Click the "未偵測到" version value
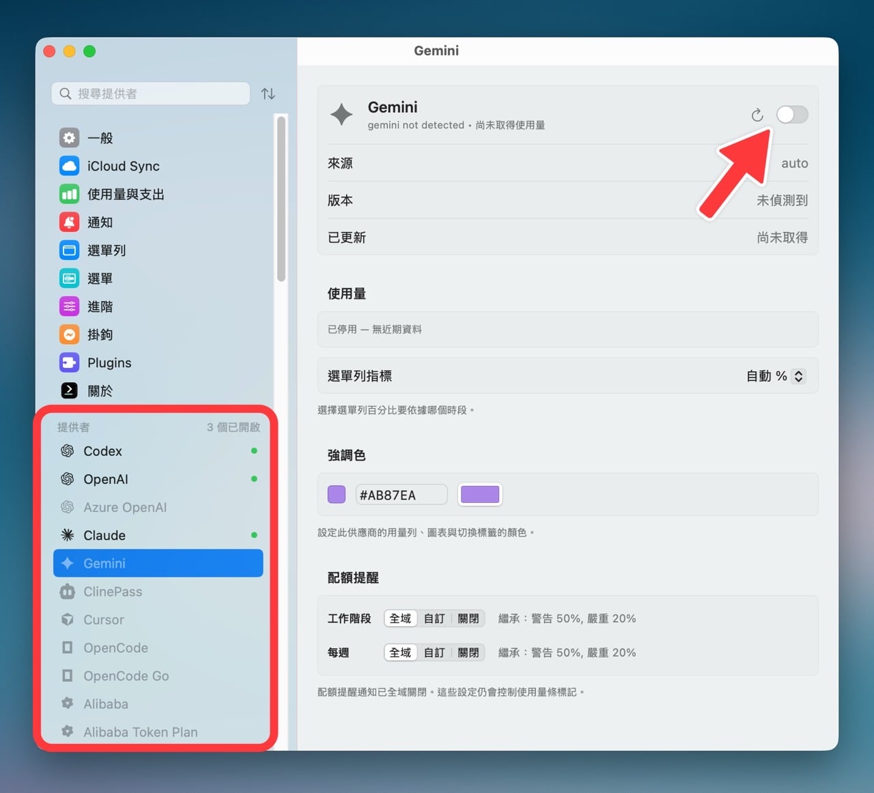Screen dimensions: 874x793 point(783,200)
